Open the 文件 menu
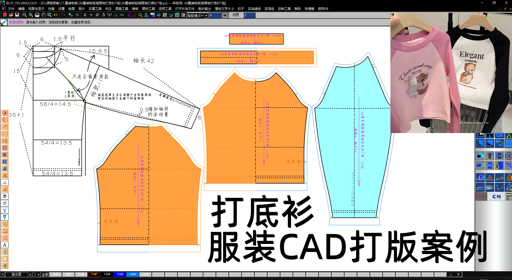This screenshot has width=512, height=280. pyautogui.click(x=11, y=9)
